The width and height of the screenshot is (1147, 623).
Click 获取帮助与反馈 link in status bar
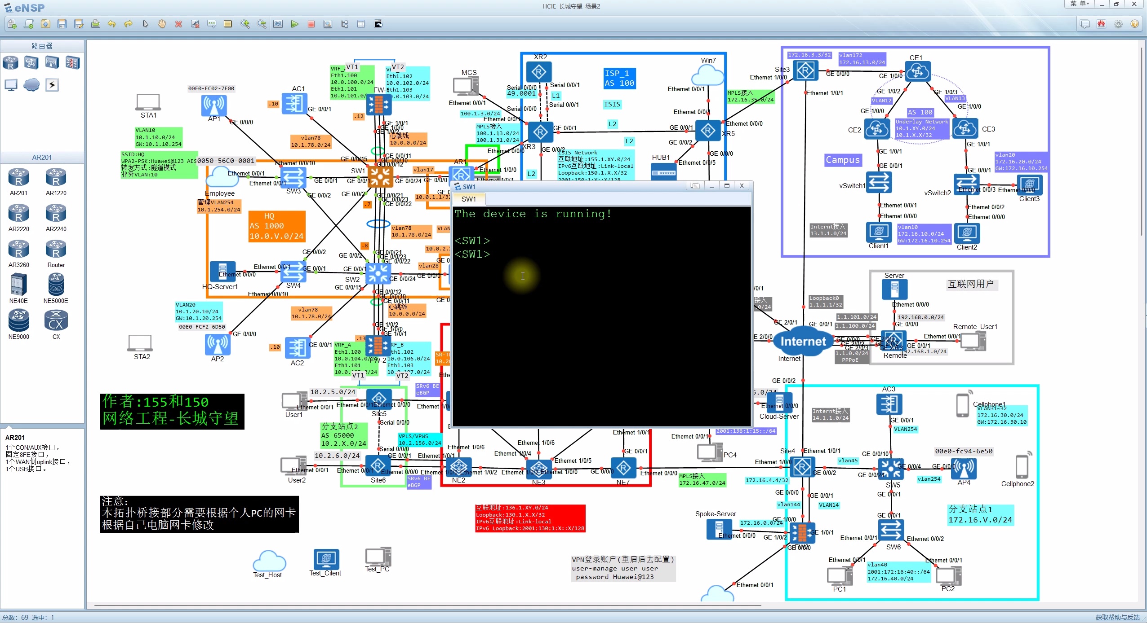pyautogui.click(x=1117, y=618)
